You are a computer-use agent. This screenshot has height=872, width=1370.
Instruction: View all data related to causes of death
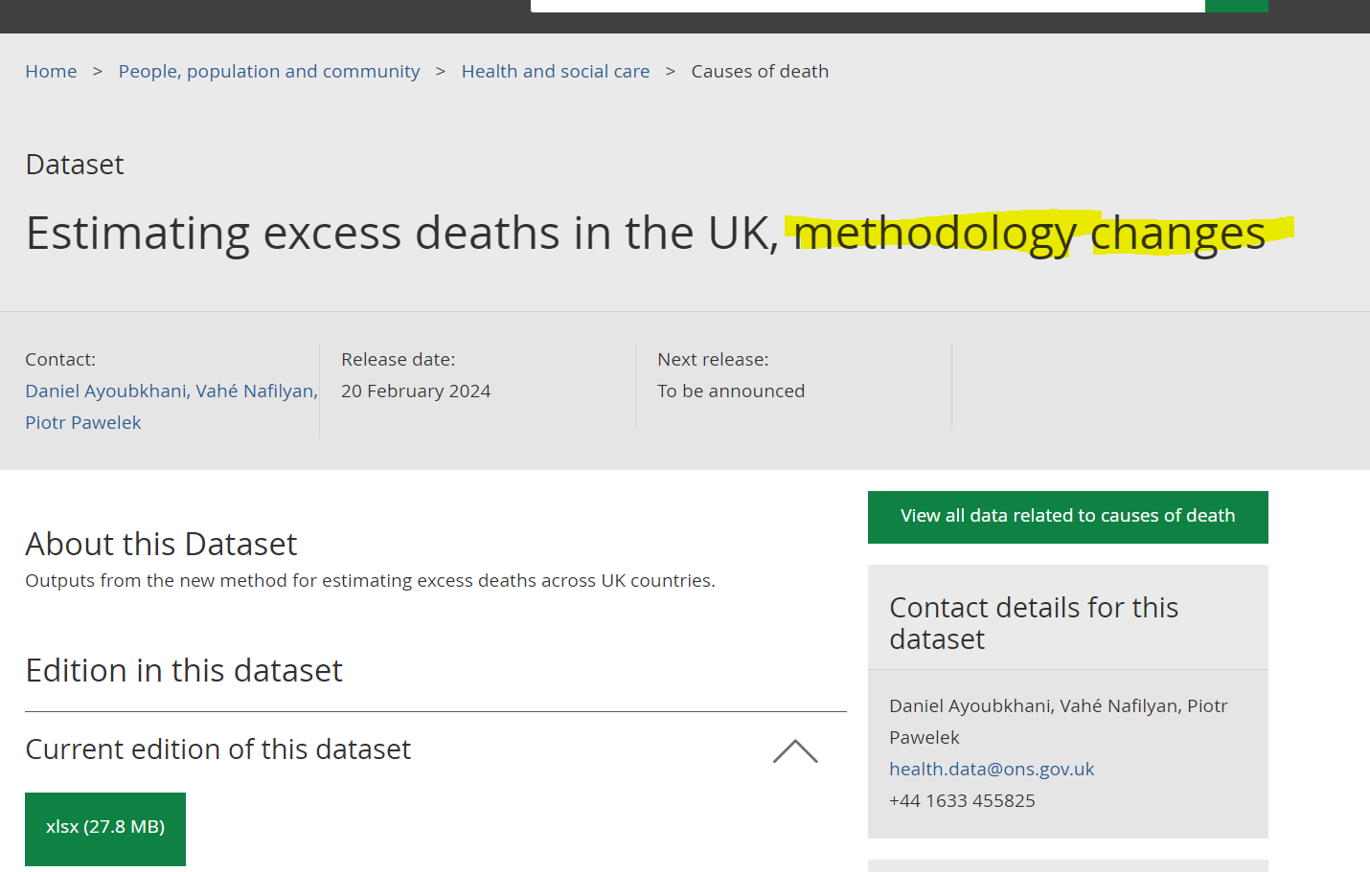1068,517
